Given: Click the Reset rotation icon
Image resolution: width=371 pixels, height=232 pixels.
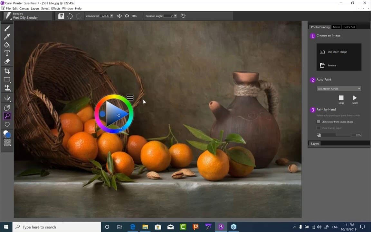Looking at the screenshot, I should click(x=183, y=16).
